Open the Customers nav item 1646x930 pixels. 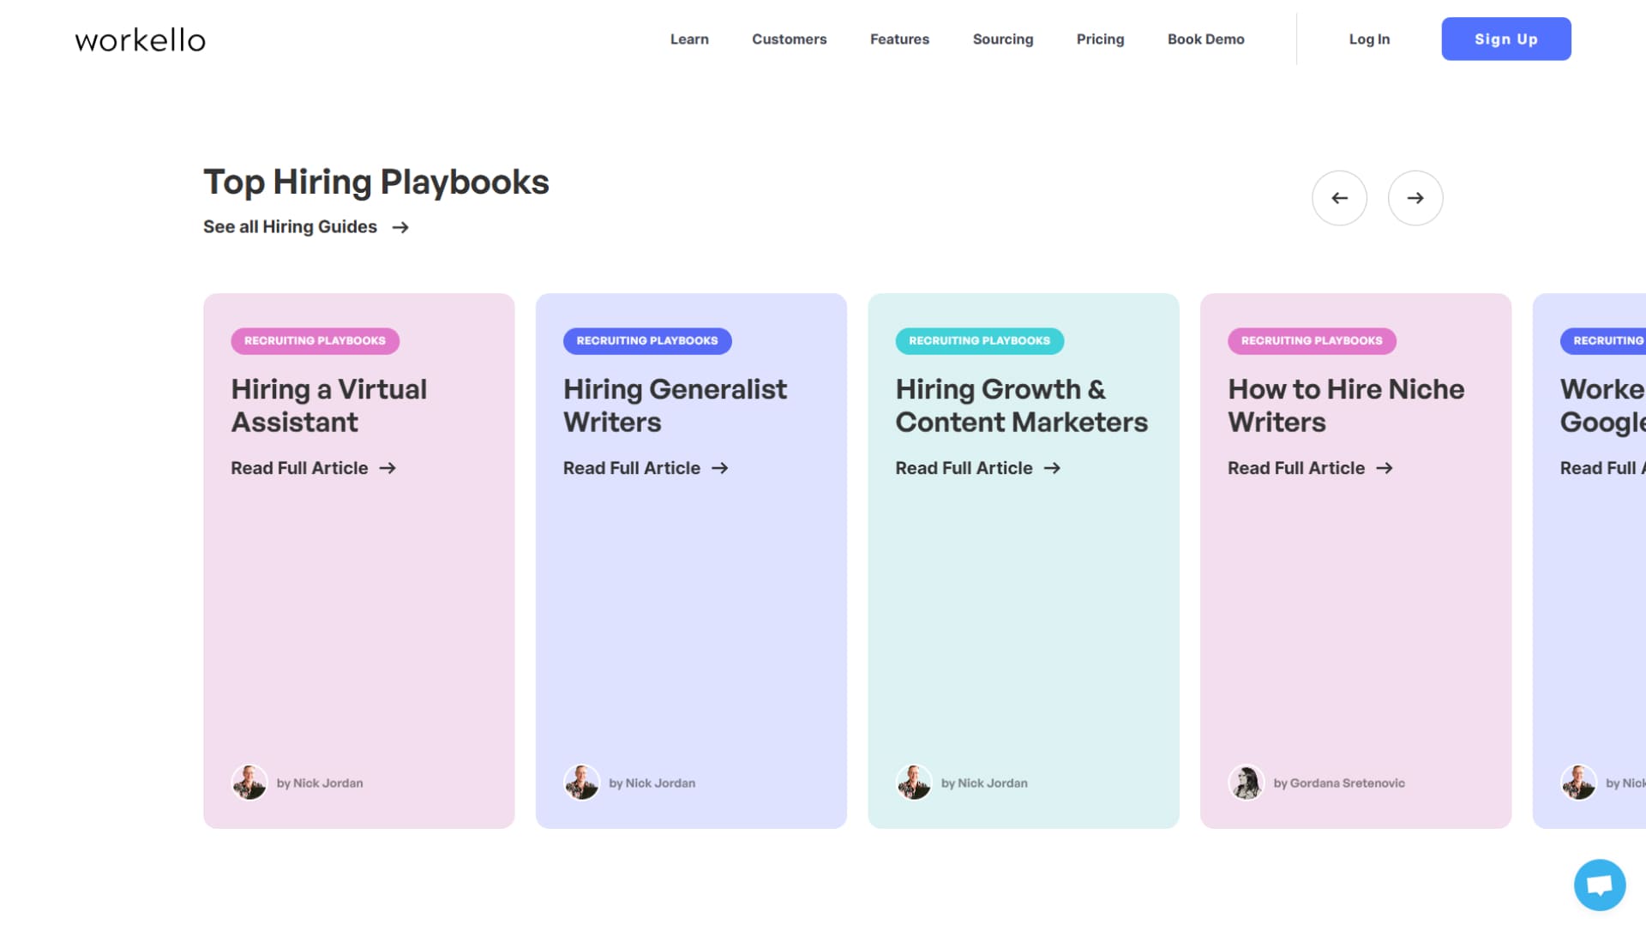point(789,39)
